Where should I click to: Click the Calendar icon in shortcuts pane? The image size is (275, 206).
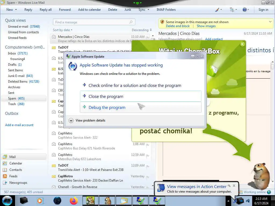[x=5, y=163]
